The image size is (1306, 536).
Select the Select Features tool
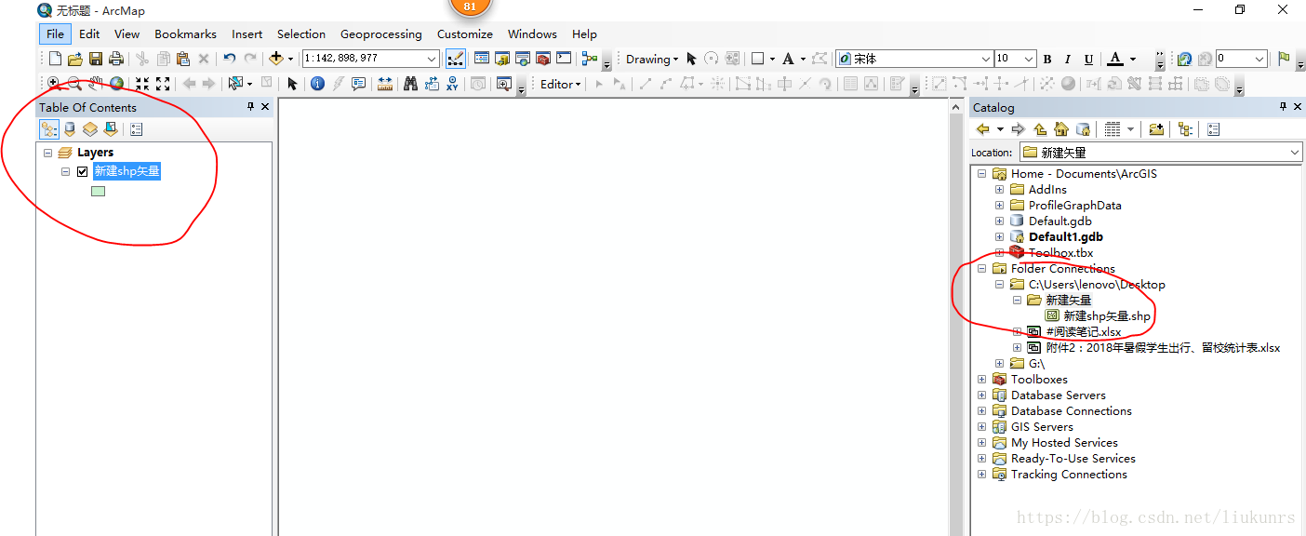point(235,84)
